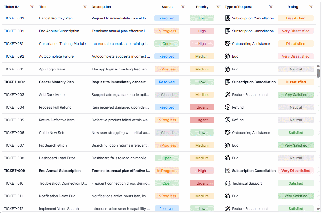This screenshot has width=322, height=213.
Task: Open the Rating column filter icon
Action: pos(311,6)
